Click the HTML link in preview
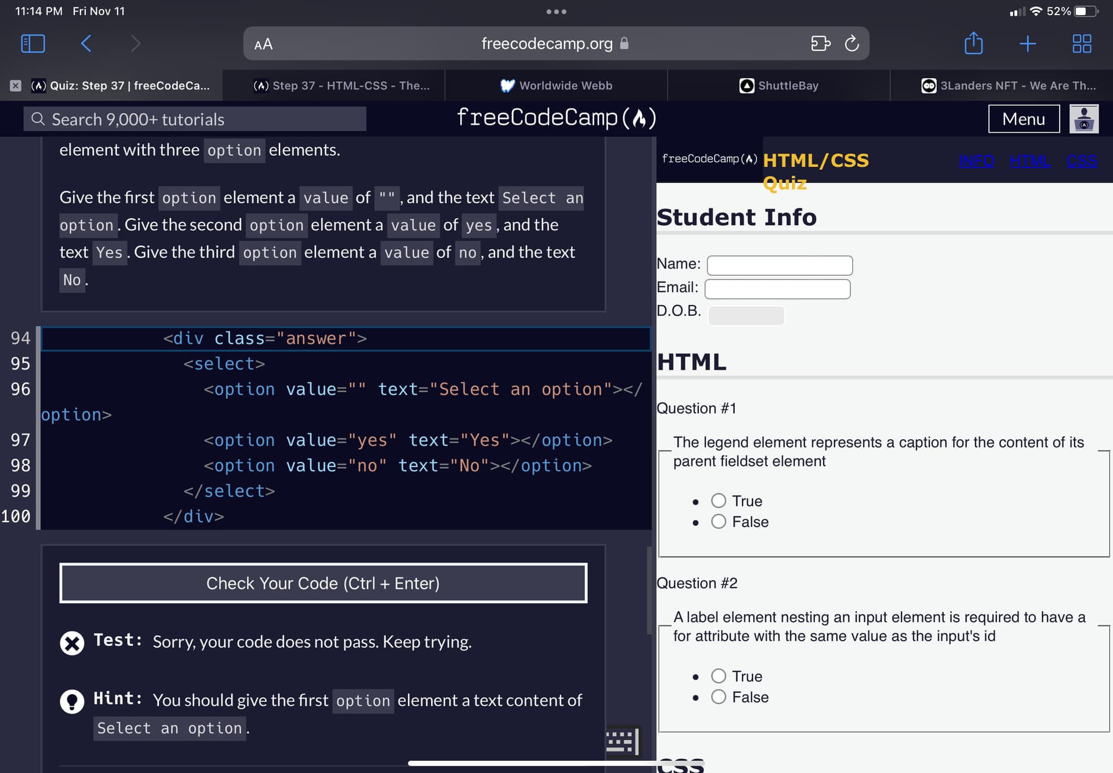 point(1030,161)
